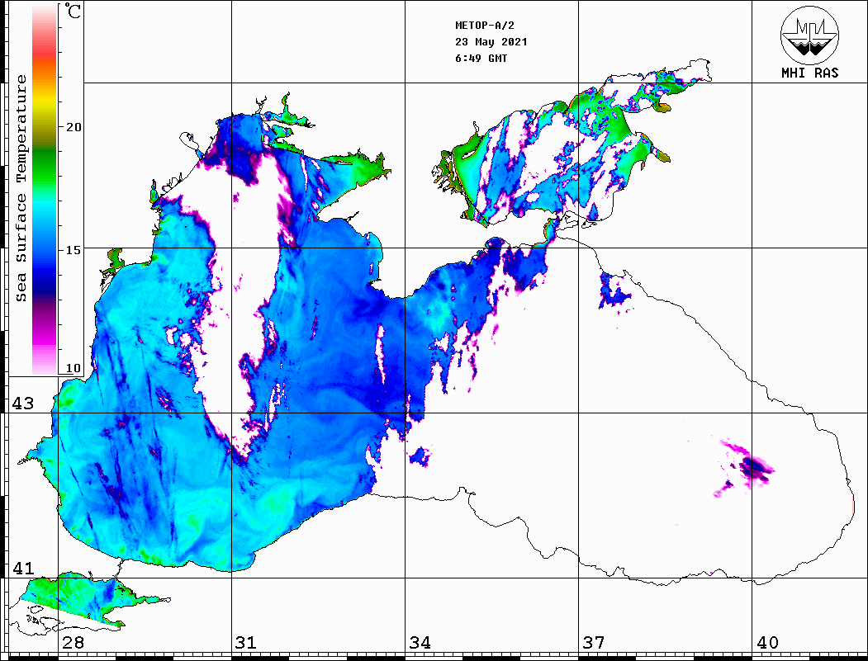Click the MHI RAS logo emblem
This screenshot has height=661, width=868.
[809, 34]
